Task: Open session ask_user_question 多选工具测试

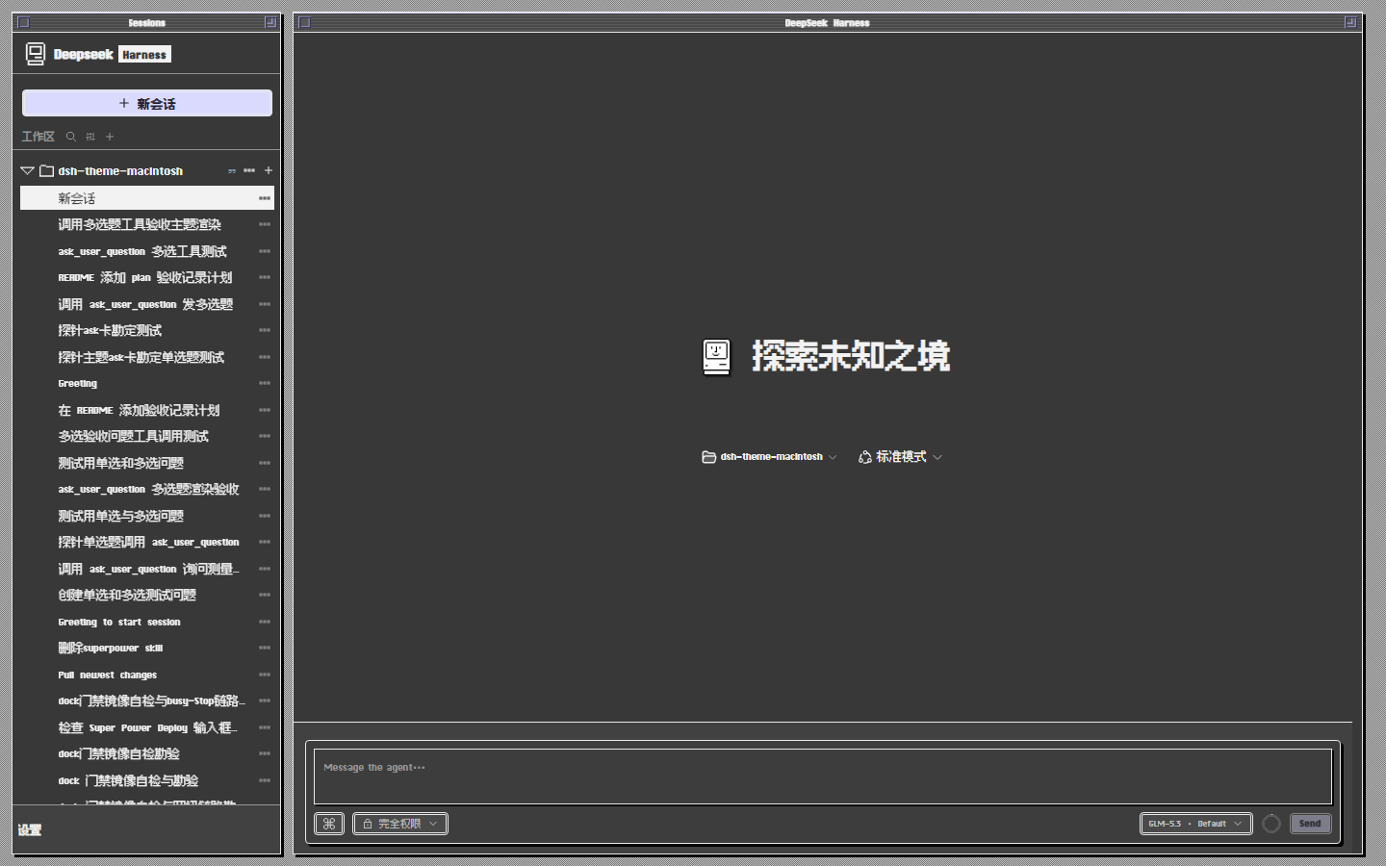Action: [147, 251]
